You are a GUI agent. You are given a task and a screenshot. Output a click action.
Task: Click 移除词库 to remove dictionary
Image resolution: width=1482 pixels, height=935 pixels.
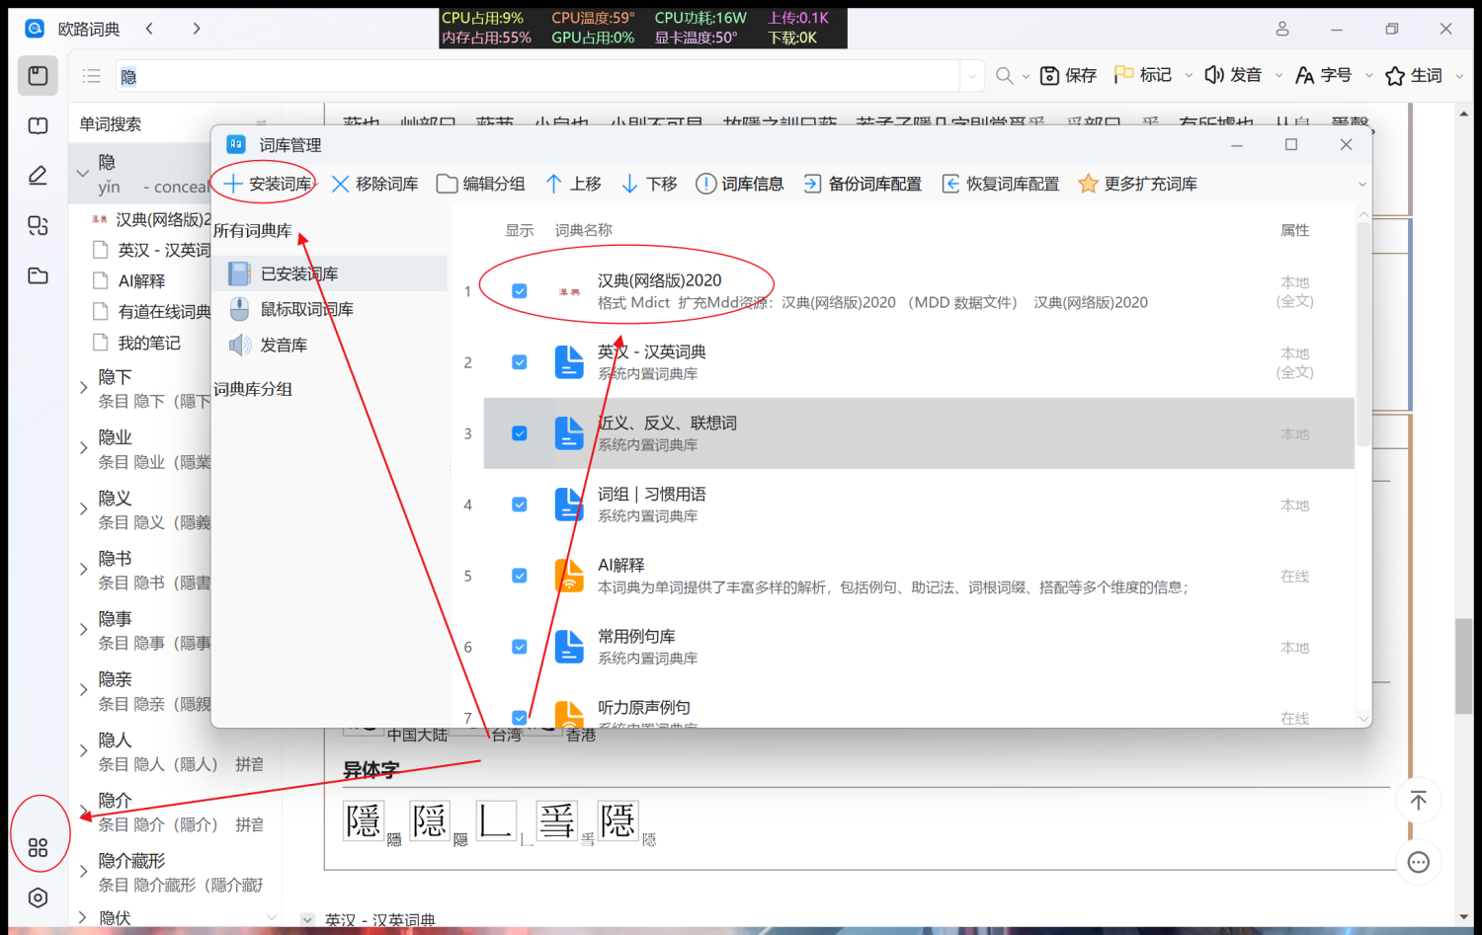click(x=374, y=184)
